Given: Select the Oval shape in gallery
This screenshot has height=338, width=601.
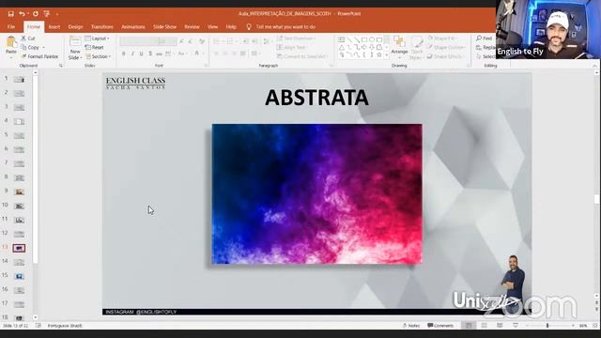Looking at the screenshot, I should pyautogui.click(x=372, y=39).
